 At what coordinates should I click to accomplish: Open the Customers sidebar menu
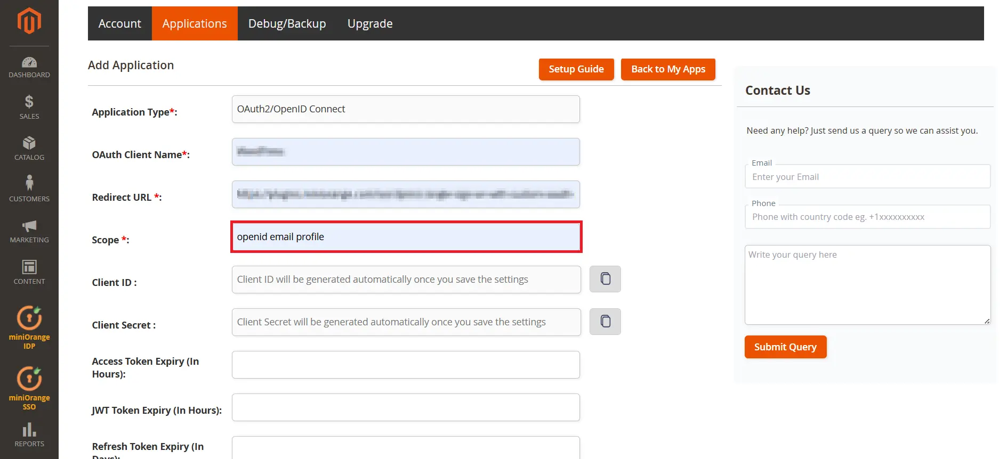coord(29,189)
